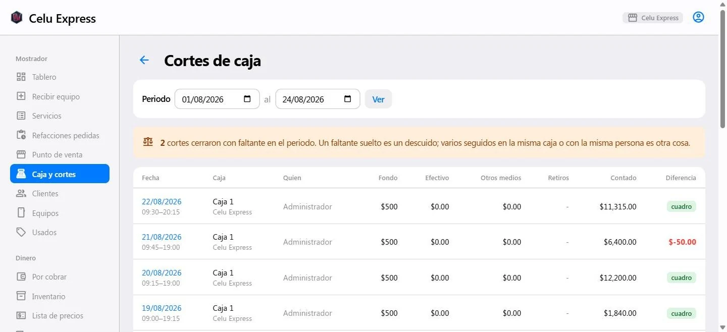Click the Refacciones pedidas icon

[21, 135]
